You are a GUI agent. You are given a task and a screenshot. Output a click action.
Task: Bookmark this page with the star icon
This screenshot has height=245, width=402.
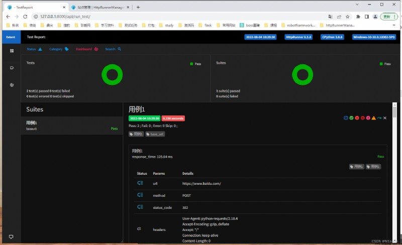347,17
